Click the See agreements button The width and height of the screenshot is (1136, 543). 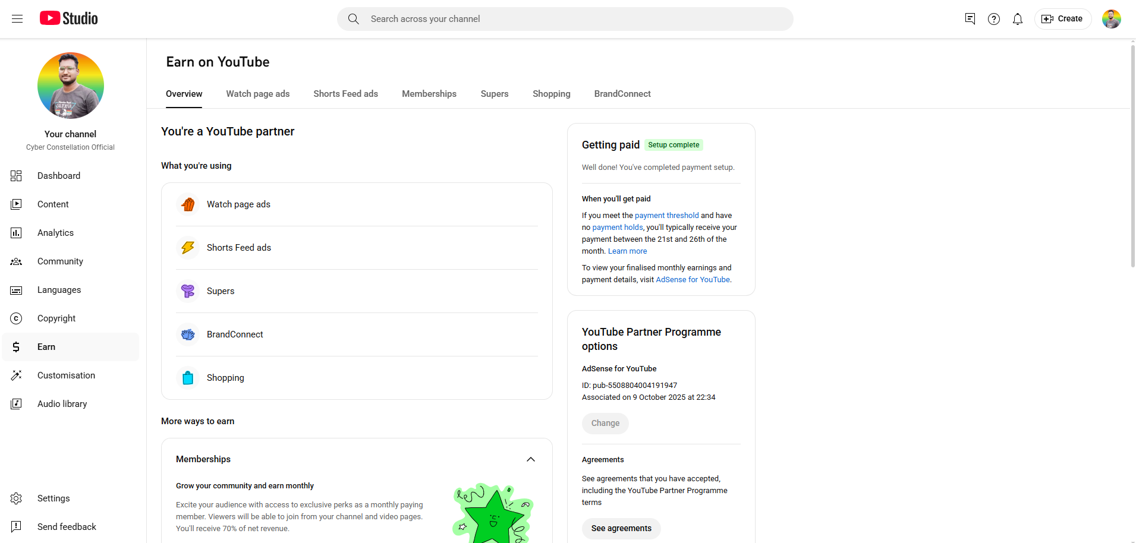[621, 528]
